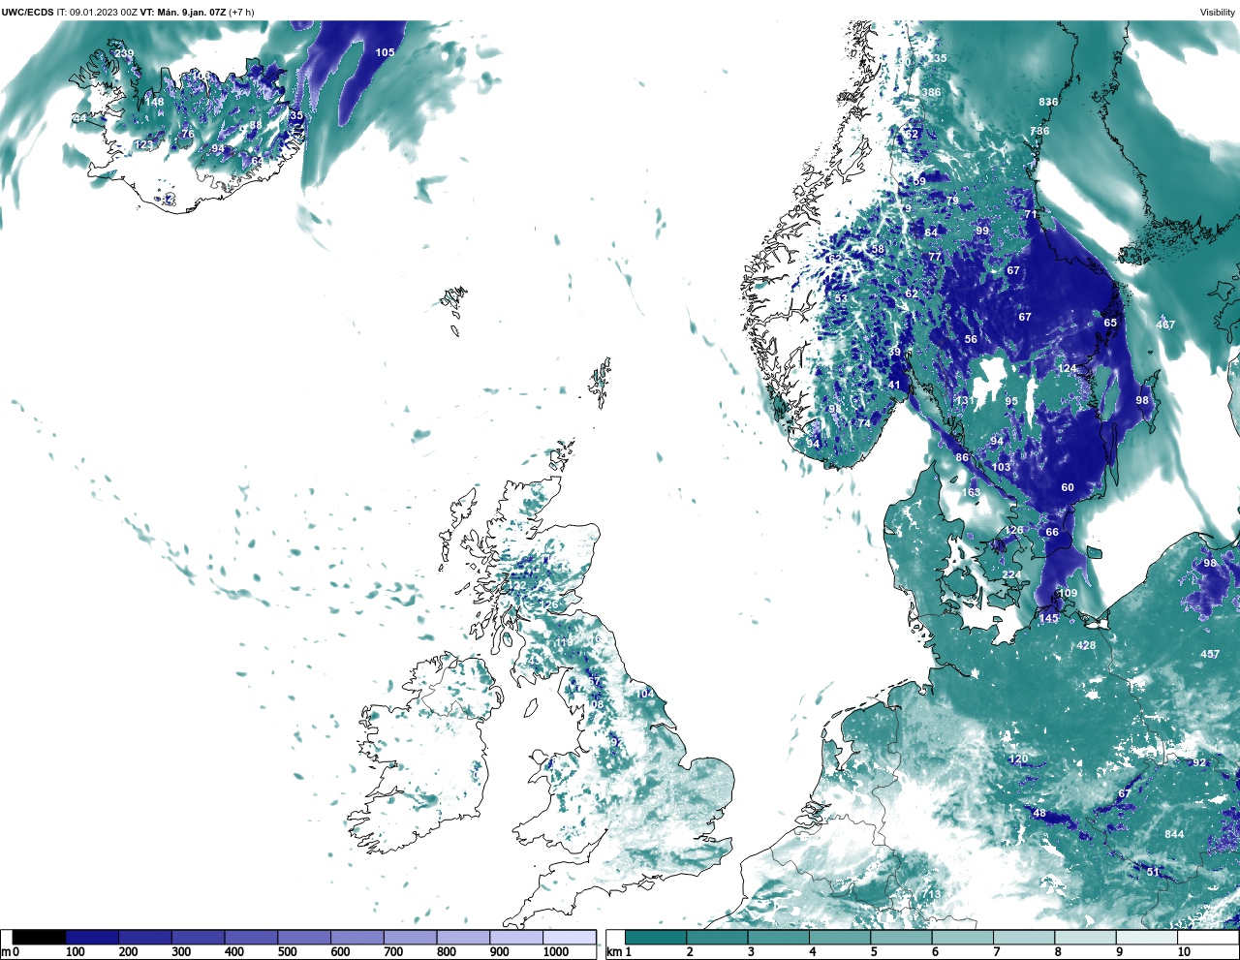Select the near-white swatch above the 10 label
Image resolution: width=1240 pixels, height=960 pixels.
click(x=1208, y=937)
